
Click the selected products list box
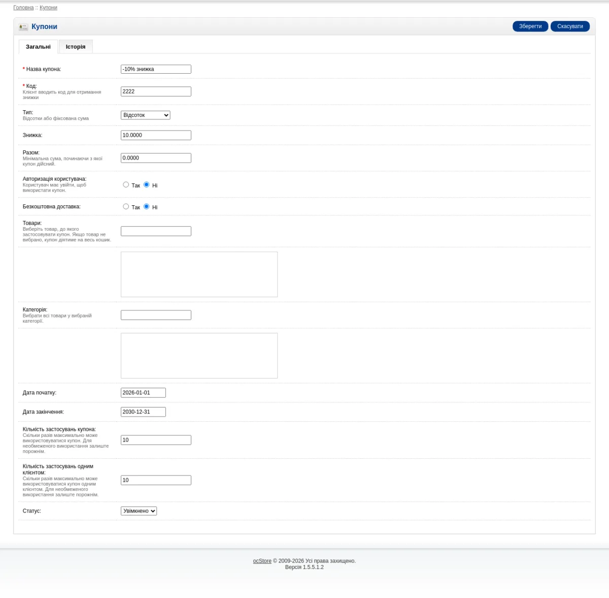tap(199, 274)
